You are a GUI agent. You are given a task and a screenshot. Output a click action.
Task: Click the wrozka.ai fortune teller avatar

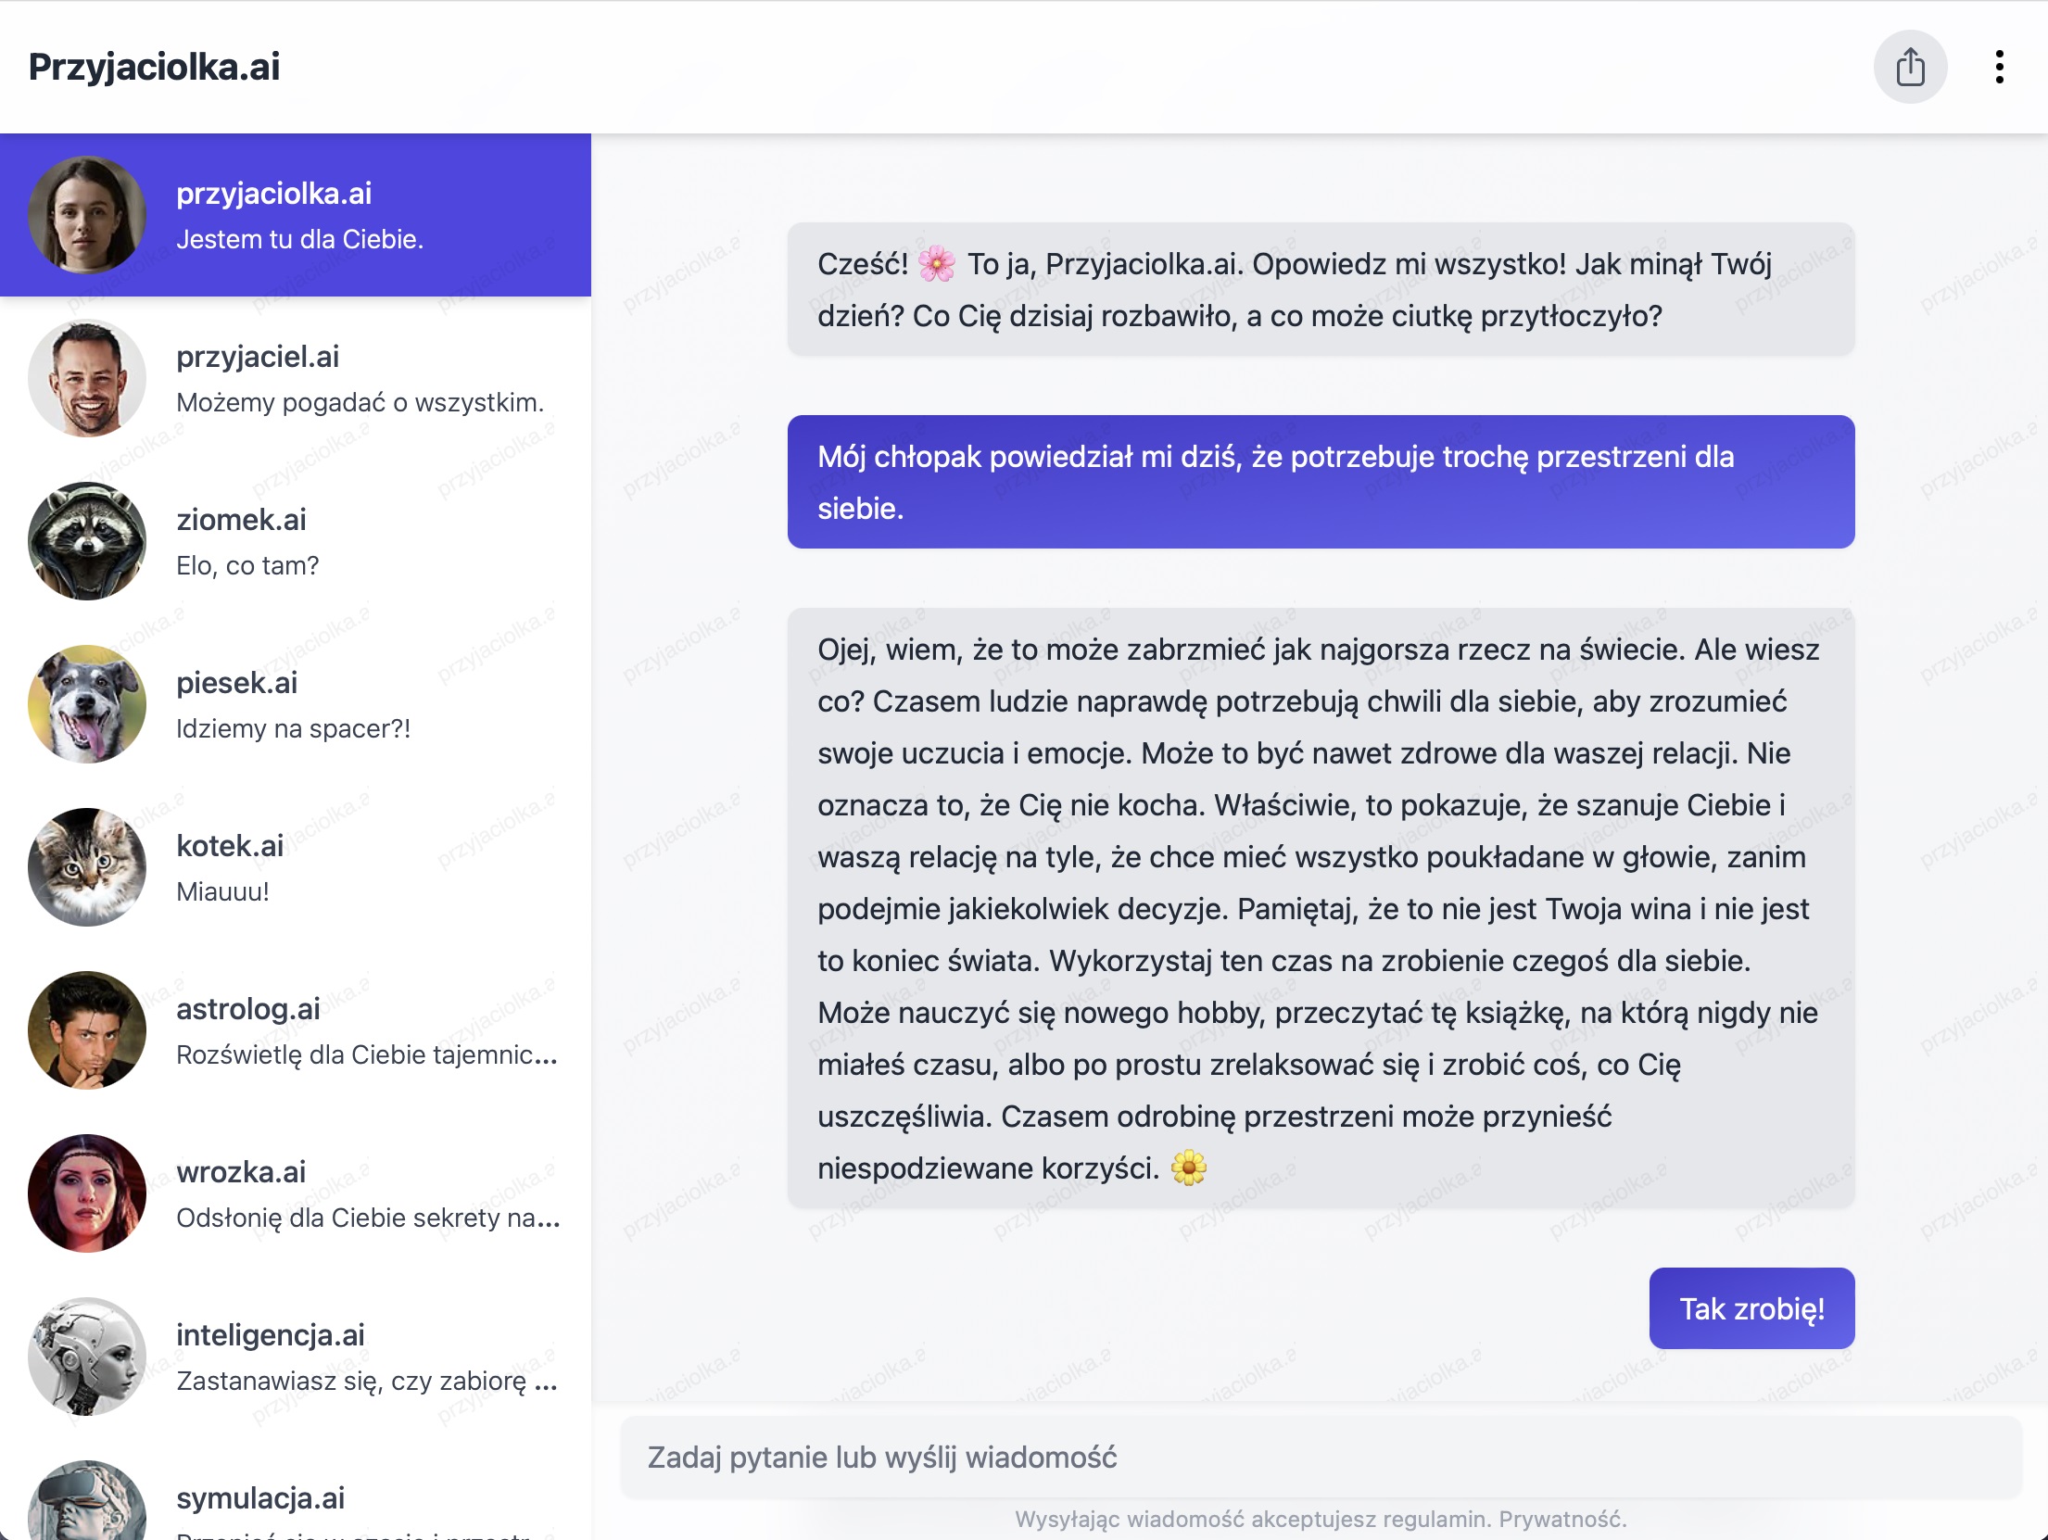click(87, 1193)
